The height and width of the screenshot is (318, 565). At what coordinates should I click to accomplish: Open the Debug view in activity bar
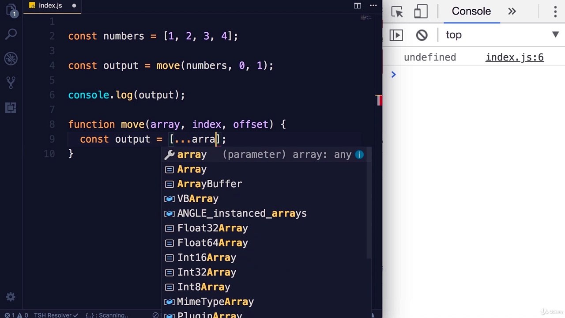click(x=11, y=58)
